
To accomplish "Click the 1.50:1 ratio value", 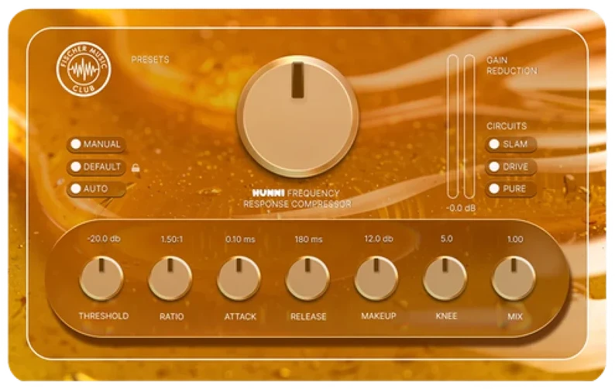I will tap(172, 239).
